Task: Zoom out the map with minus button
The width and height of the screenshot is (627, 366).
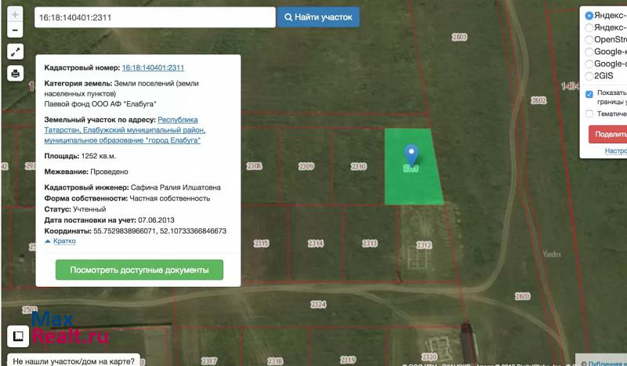Action: (16, 31)
